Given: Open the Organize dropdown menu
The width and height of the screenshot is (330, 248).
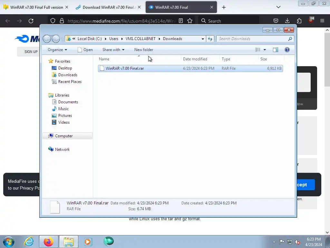Looking at the screenshot, I should (x=57, y=50).
